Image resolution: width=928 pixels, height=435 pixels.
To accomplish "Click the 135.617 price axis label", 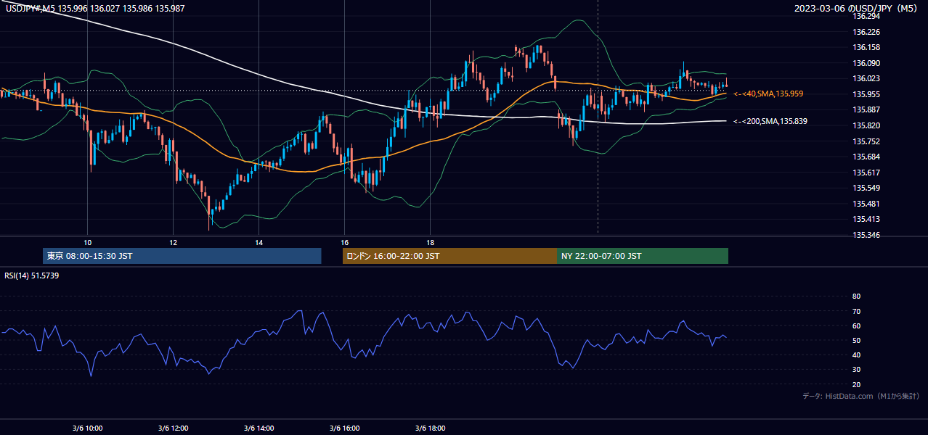I will click(x=866, y=173).
